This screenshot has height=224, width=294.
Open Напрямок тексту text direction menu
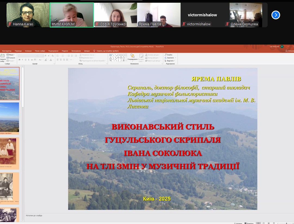coord(87,55)
